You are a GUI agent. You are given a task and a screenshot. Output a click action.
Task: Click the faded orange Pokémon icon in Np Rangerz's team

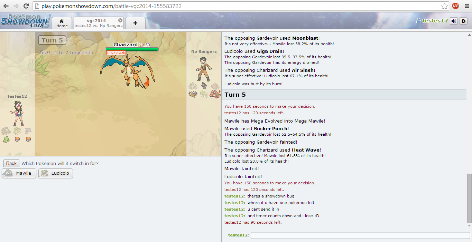215,86
